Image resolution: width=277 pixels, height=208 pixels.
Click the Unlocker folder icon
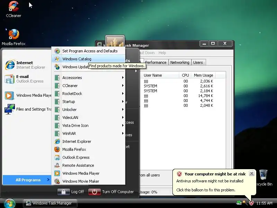click(x=57, y=110)
